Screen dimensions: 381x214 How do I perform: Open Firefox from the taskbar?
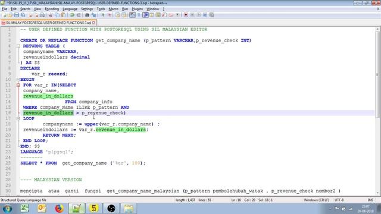coord(59,209)
